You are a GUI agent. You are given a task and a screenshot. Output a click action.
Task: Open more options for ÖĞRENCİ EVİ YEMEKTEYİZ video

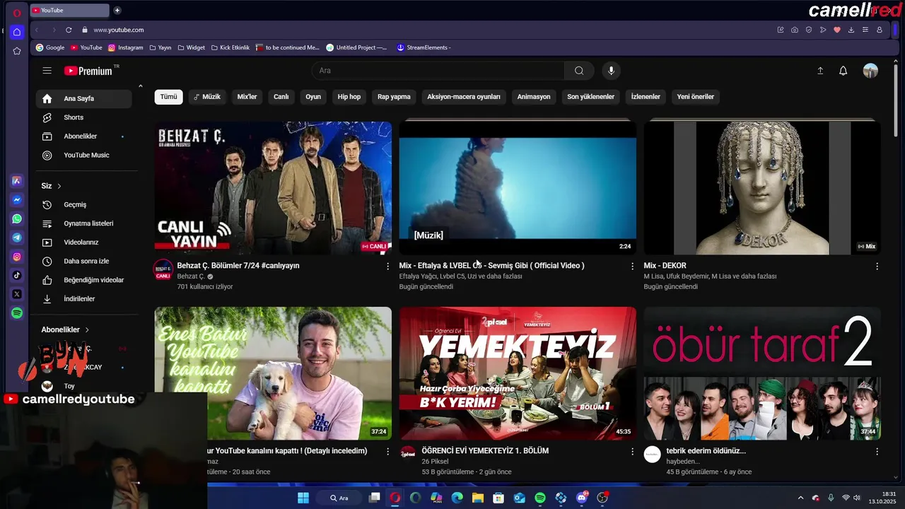tap(632, 451)
